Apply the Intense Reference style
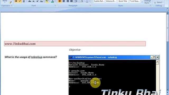The image size is (169, 95). pyautogui.click(x=111, y=1)
